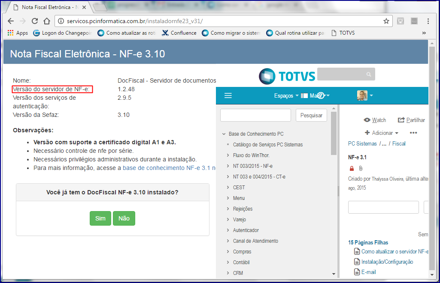Click the magnifier in TOTVS search box
Screen dimensions: 440x283
(x=369, y=74)
